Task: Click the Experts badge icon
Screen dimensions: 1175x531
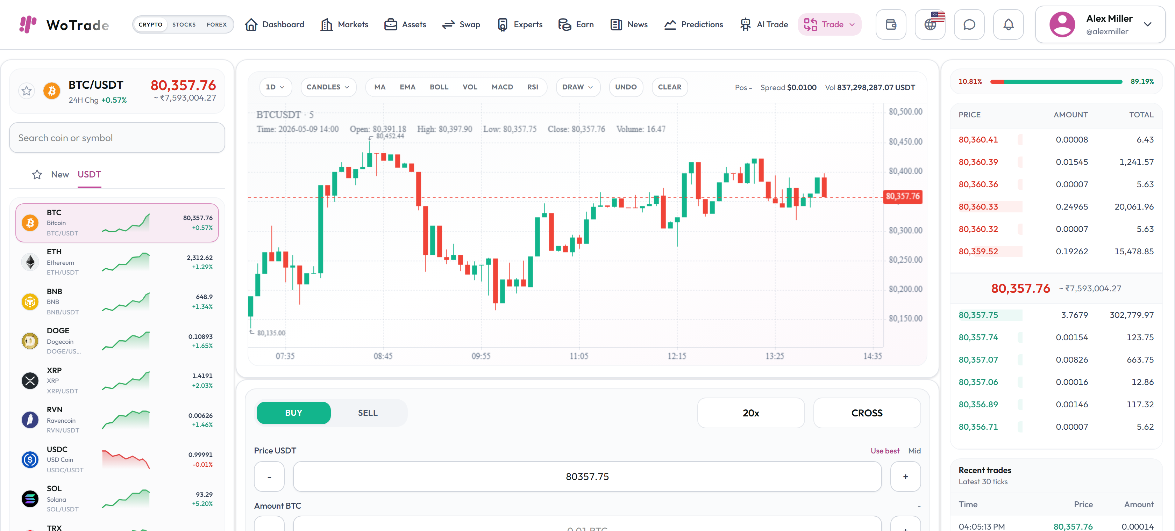Action: click(503, 24)
